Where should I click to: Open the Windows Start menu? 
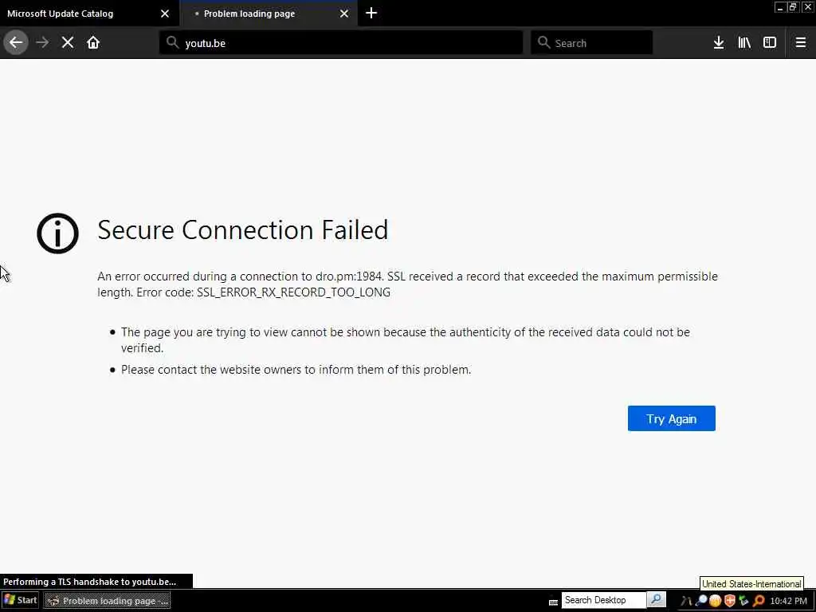click(21, 600)
